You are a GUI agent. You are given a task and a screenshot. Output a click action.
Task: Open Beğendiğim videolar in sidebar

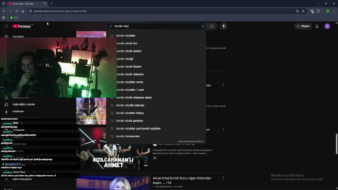[24, 104]
